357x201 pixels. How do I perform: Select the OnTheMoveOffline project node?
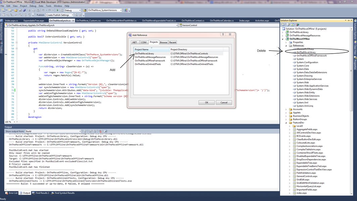point(299,39)
